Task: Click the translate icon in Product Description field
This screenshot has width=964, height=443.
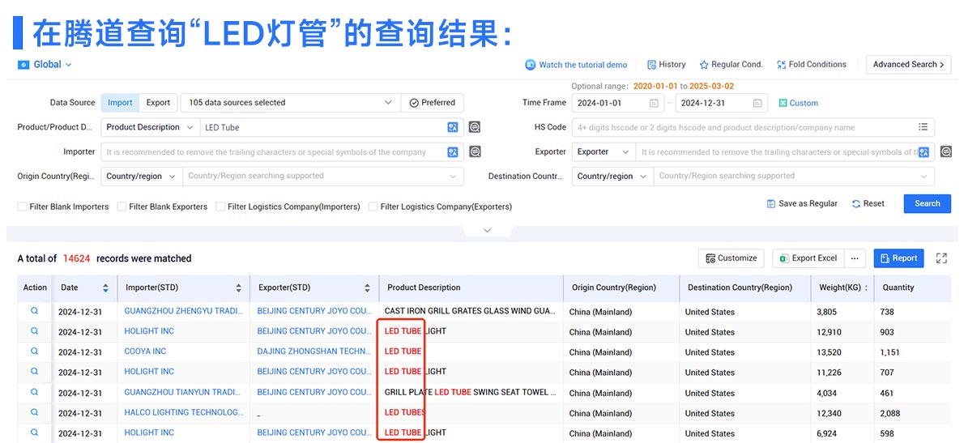Action: point(453,127)
